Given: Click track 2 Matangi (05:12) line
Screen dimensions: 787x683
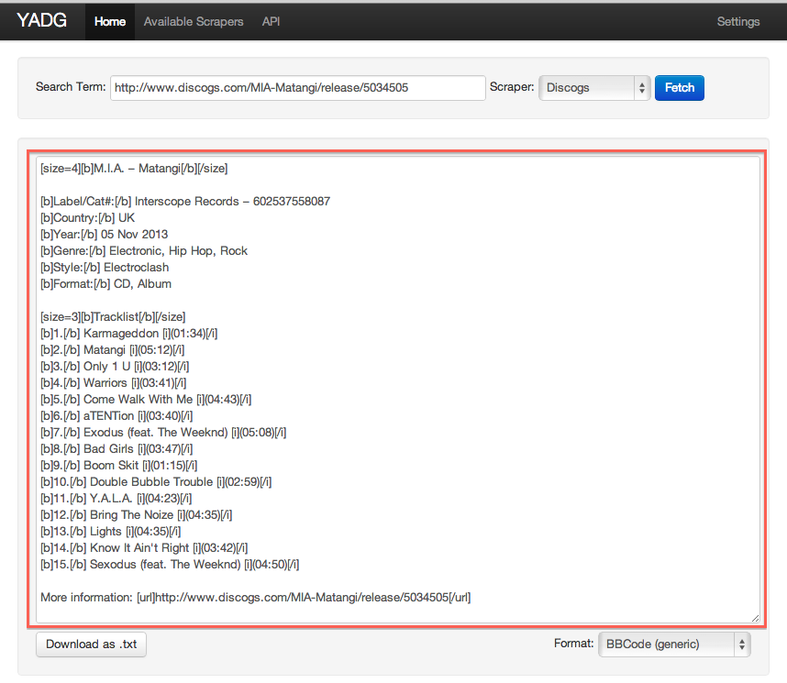Looking at the screenshot, I should 113,351.
